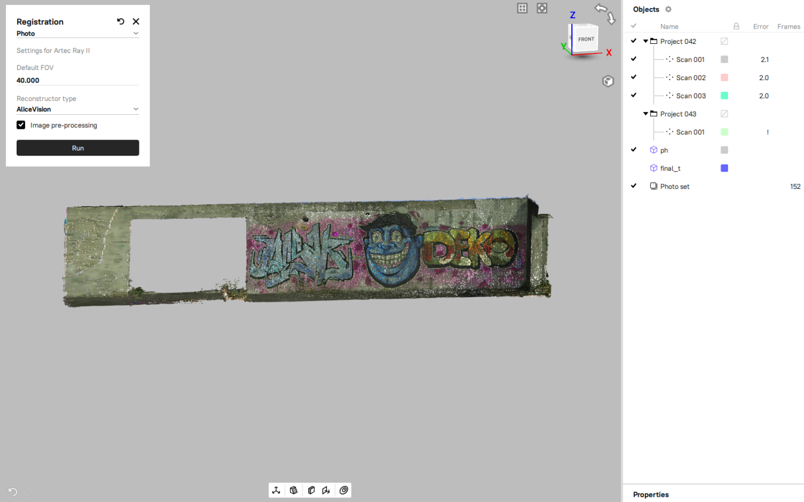Toggle visibility check of Scan 003
Image resolution: width=804 pixels, height=502 pixels.
633,96
